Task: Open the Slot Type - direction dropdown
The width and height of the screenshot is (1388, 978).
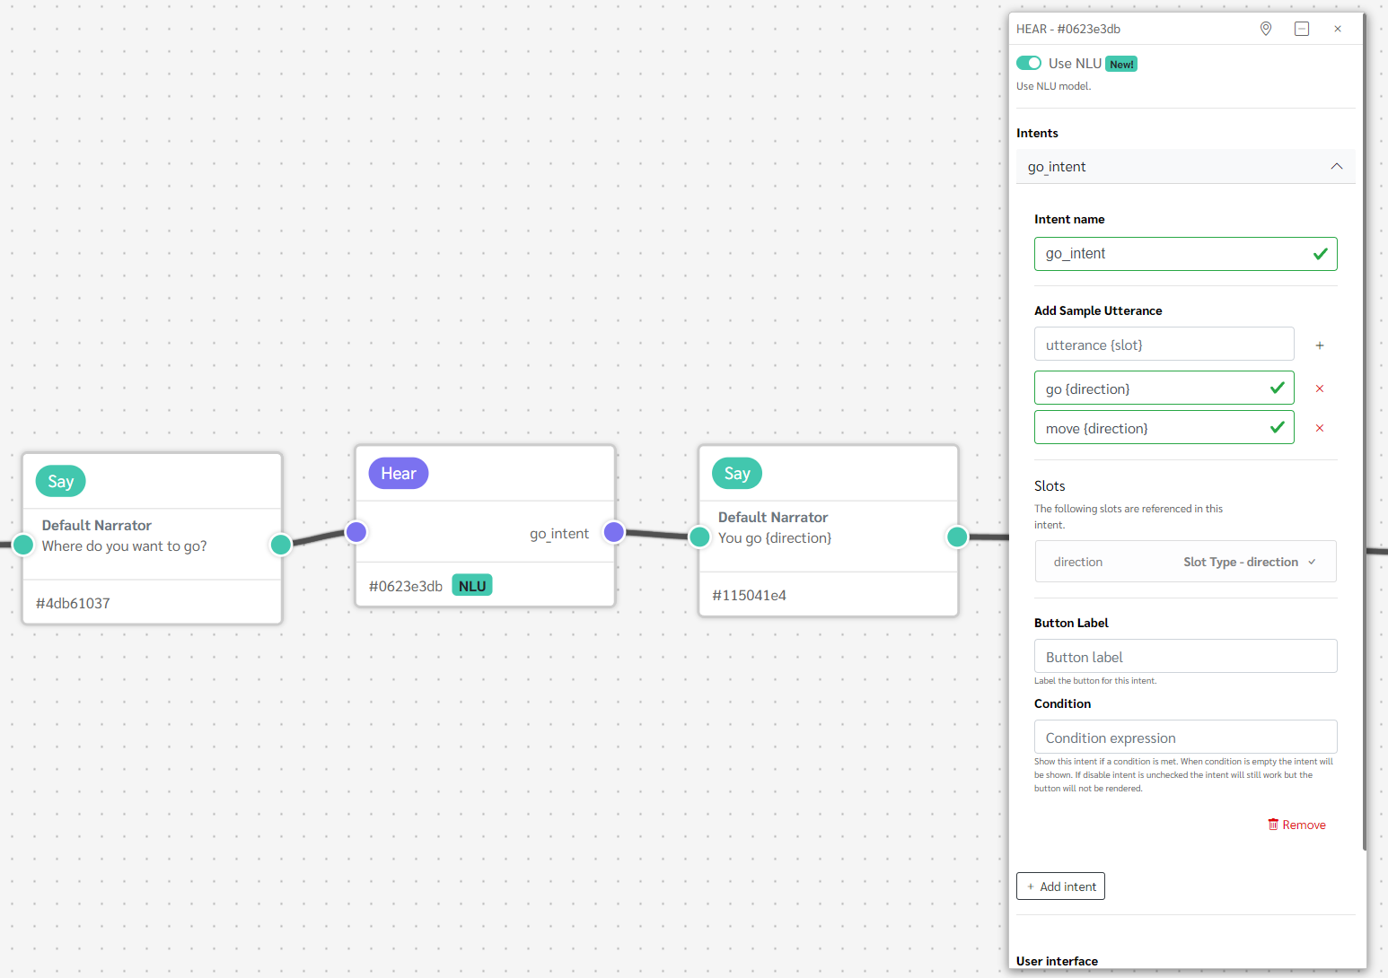Action: pyautogui.click(x=1249, y=562)
